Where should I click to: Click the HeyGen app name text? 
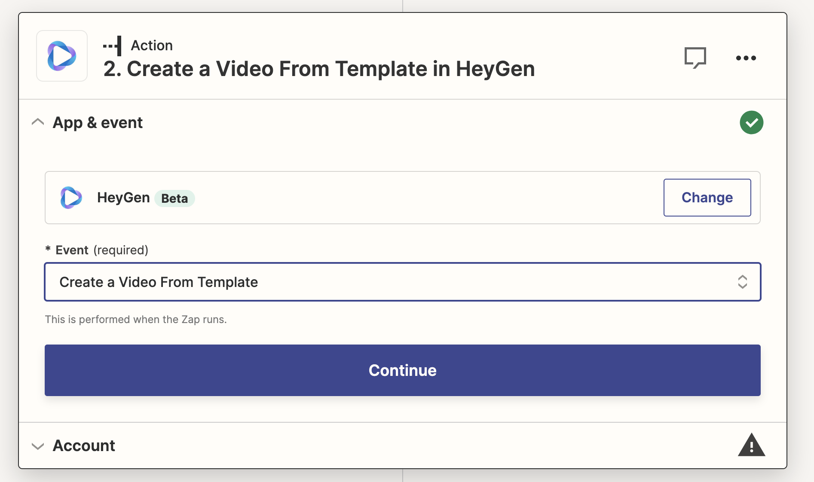pyautogui.click(x=123, y=198)
